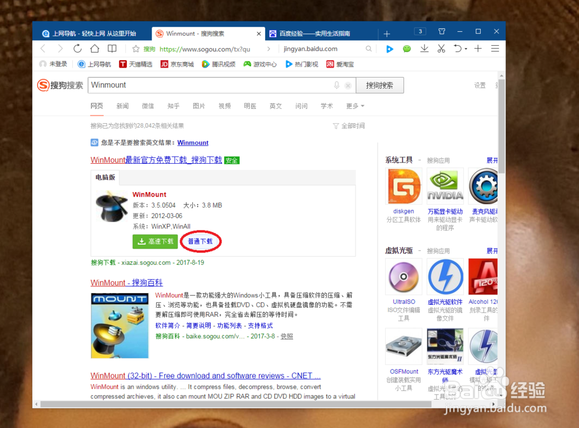Image resolution: width=579 pixels, height=428 pixels.
Task: Open the NVIDIA driver app icon
Action: coord(445,186)
